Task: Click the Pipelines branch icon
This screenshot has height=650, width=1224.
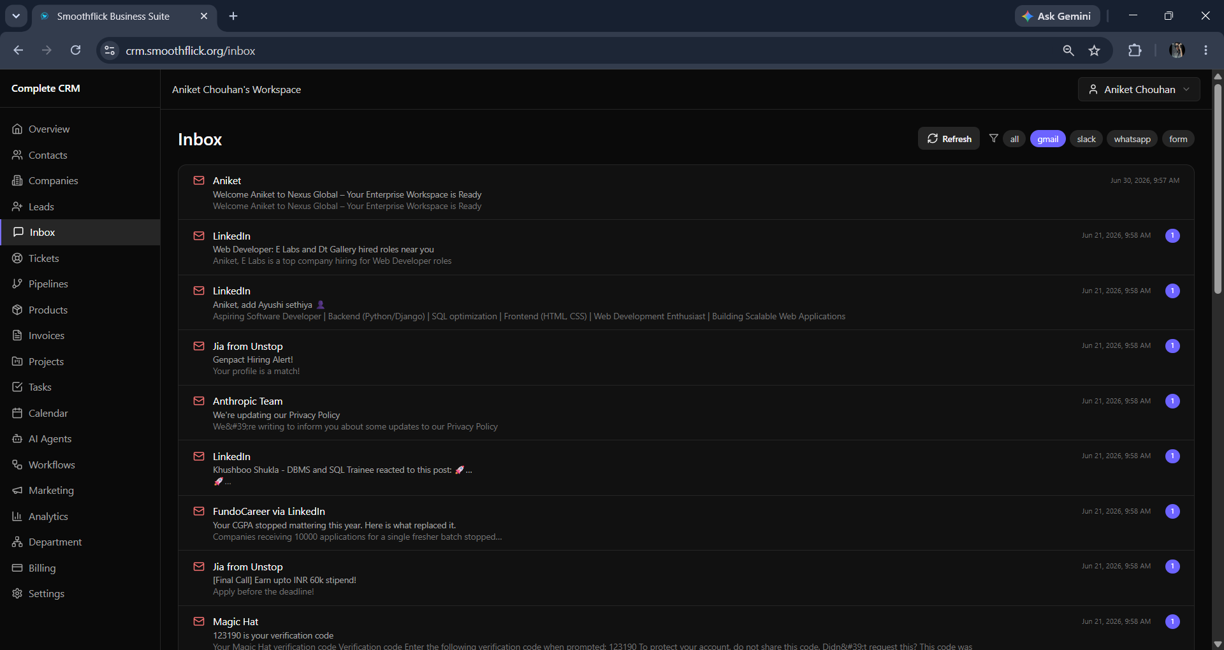Action: 17,284
